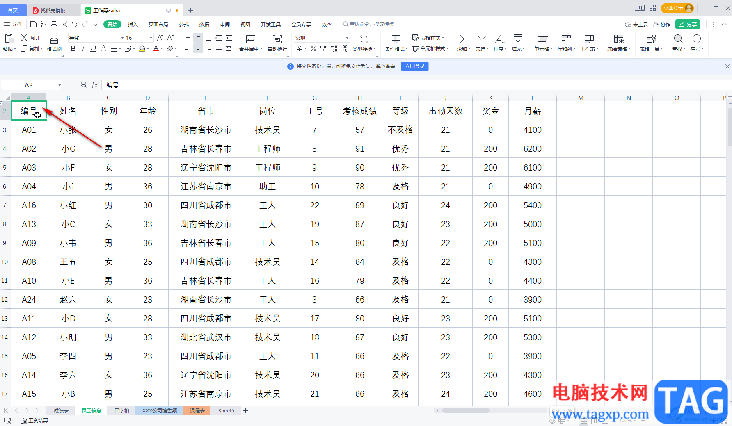This screenshot has width=732, height=426.
Task: Click the 协作 collaborate button
Action: [x=661, y=24]
